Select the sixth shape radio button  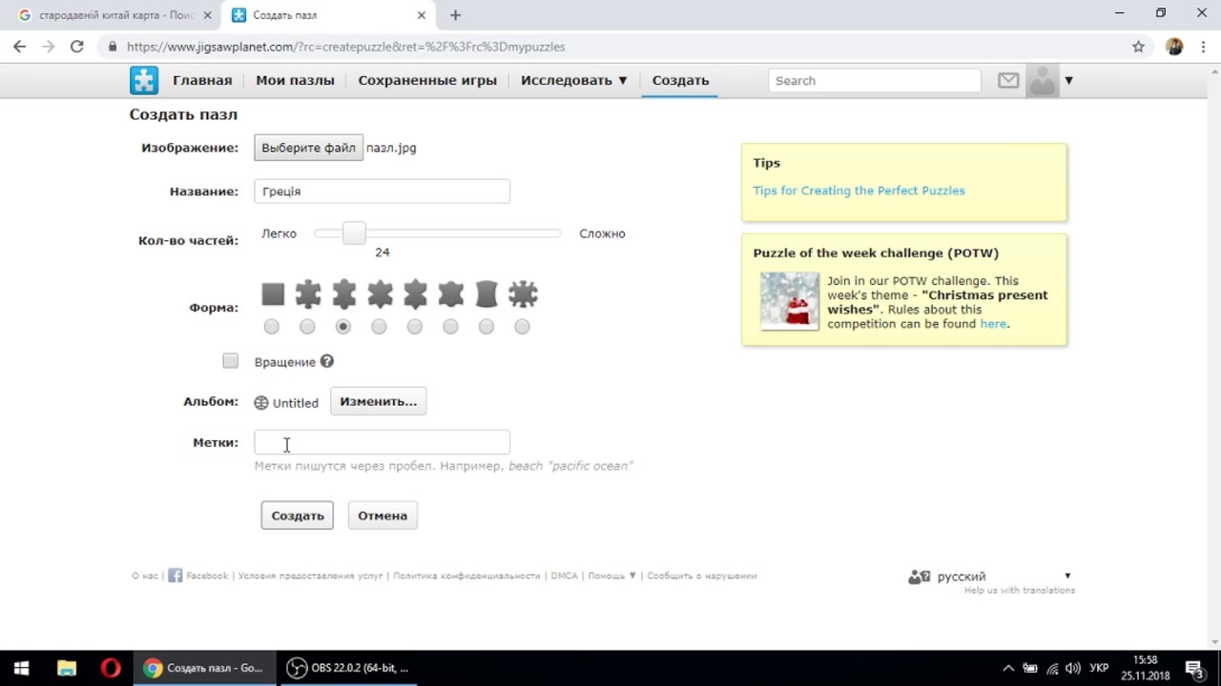450,327
